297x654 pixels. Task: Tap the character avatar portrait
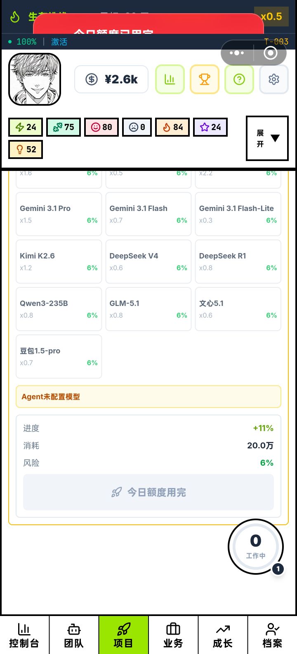click(x=35, y=79)
